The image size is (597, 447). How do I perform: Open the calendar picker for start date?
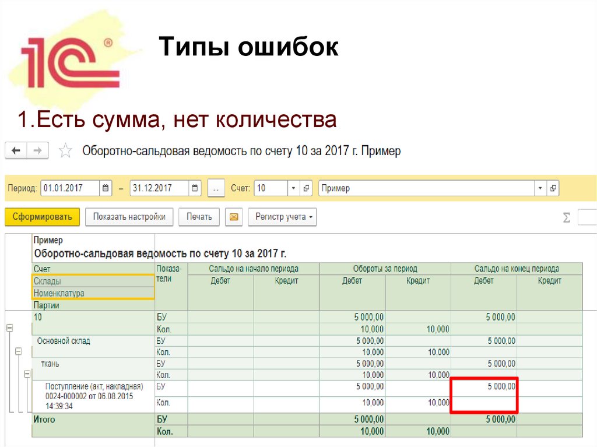point(106,188)
